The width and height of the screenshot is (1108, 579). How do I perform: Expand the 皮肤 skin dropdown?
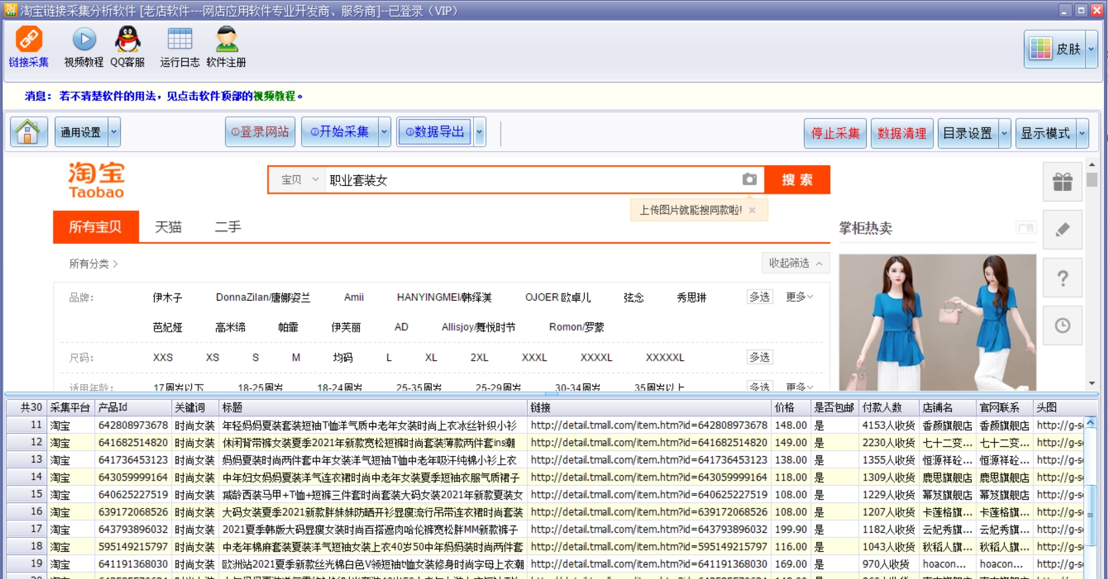click(x=1091, y=49)
